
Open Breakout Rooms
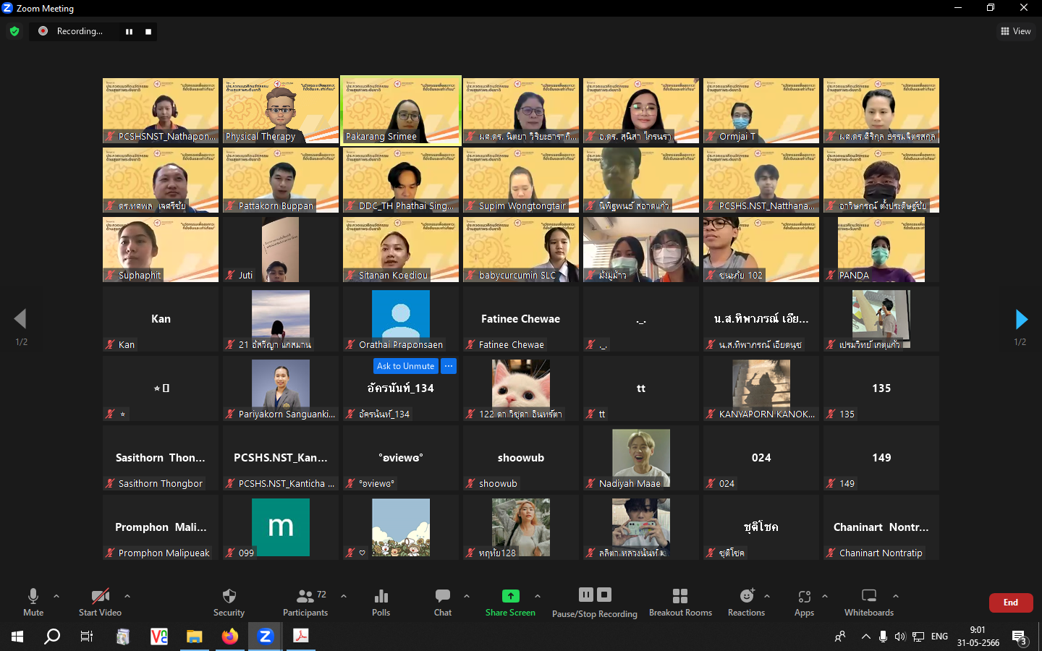click(x=680, y=602)
